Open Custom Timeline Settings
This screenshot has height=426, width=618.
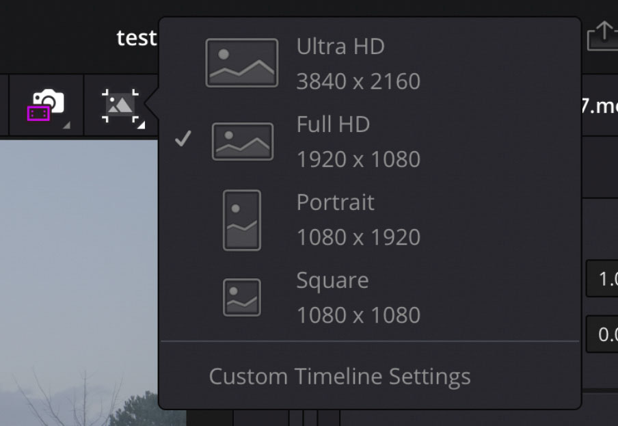pyautogui.click(x=340, y=376)
